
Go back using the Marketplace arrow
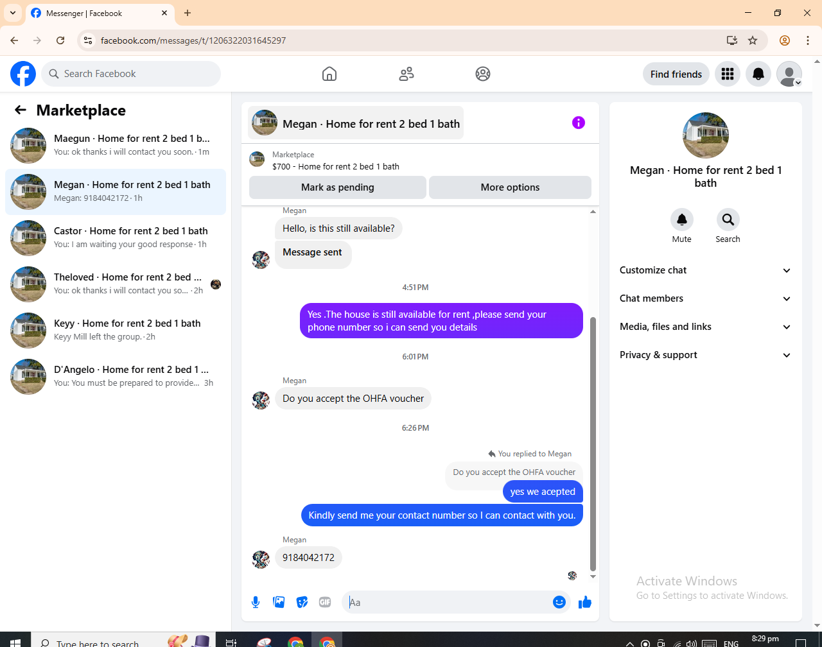pyautogui.click(x=21, y=110)
